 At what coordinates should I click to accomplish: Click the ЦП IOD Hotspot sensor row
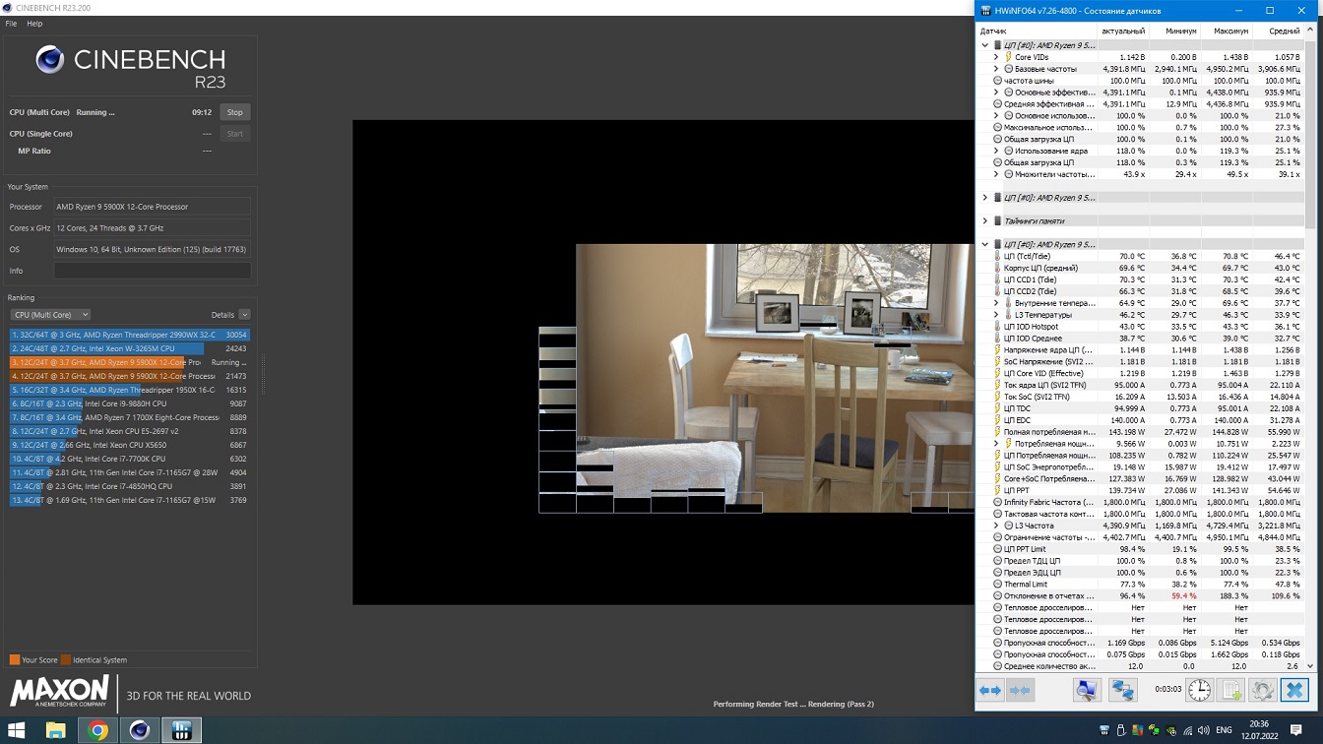[1141, 327]
